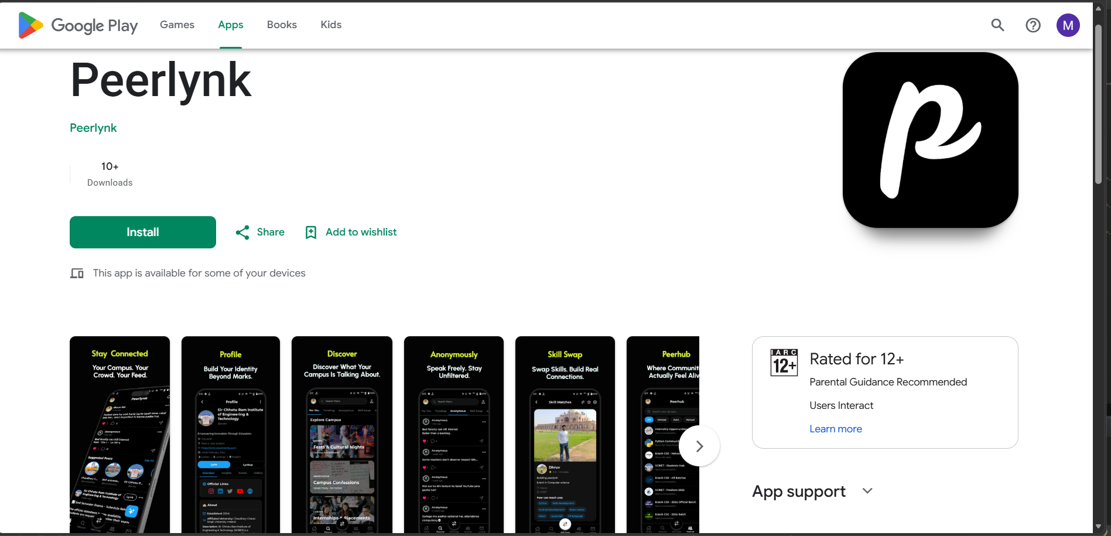Click the large Peerlynk app icon
Screen dimensions: 1111x536
[x=930, y=140]
